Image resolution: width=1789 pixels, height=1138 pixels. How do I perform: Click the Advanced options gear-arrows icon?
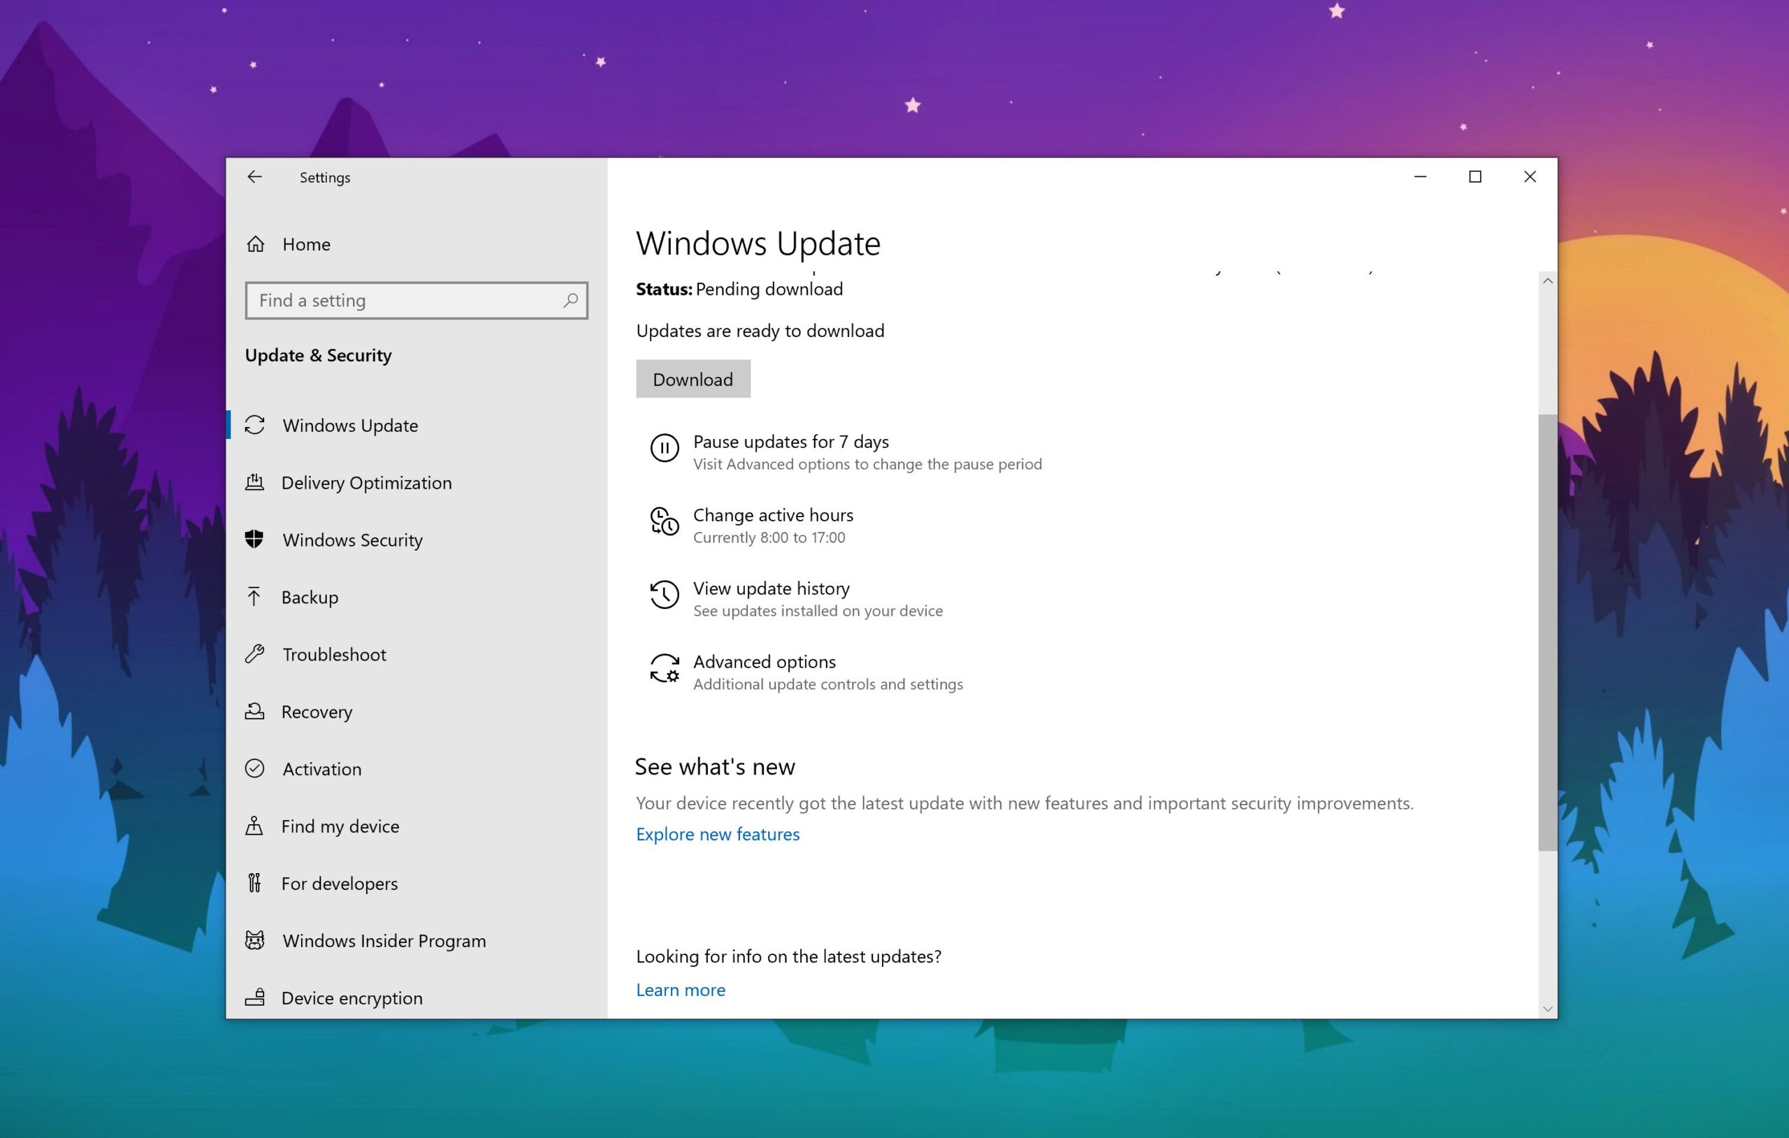click(x=664, y=668)
